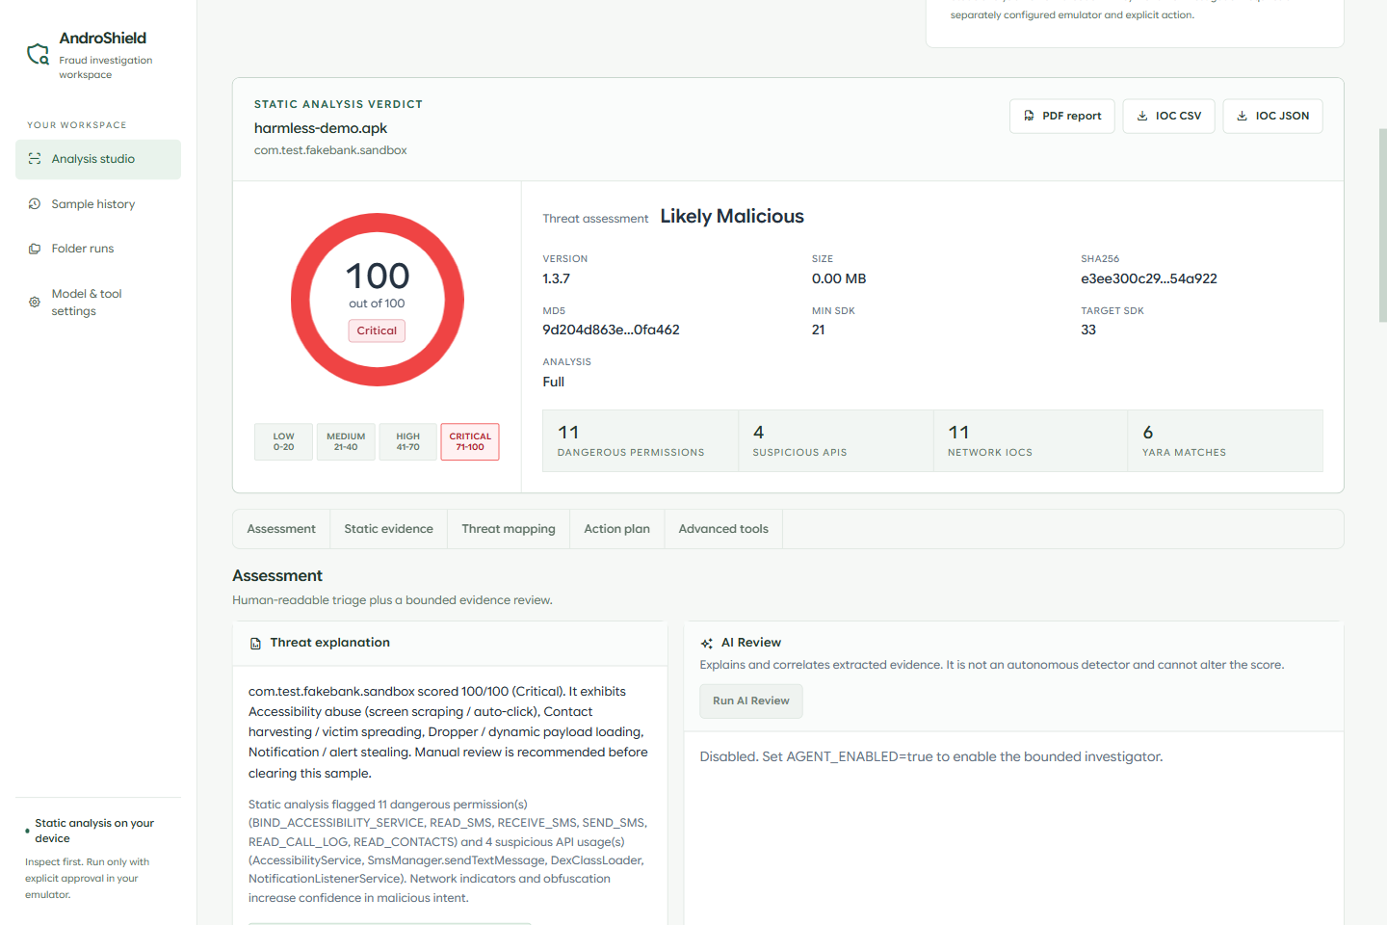
Task: Click the Sample history clock icon
Action: click(35, 204)
